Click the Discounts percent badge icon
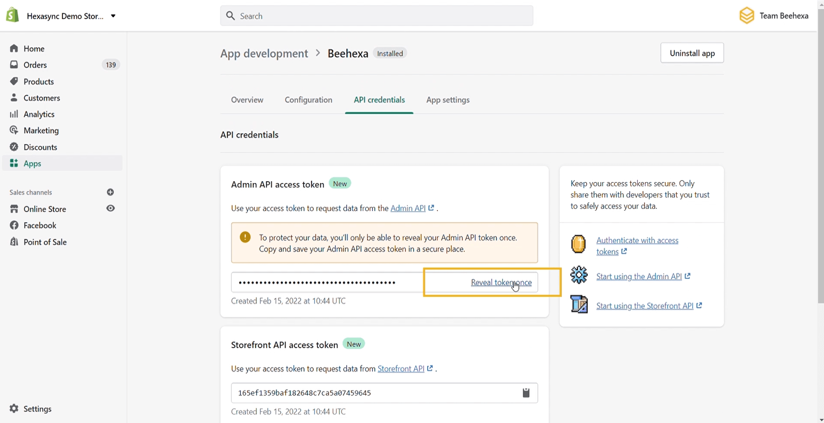This screenshot has width=824, height=423. pos(14,147)
